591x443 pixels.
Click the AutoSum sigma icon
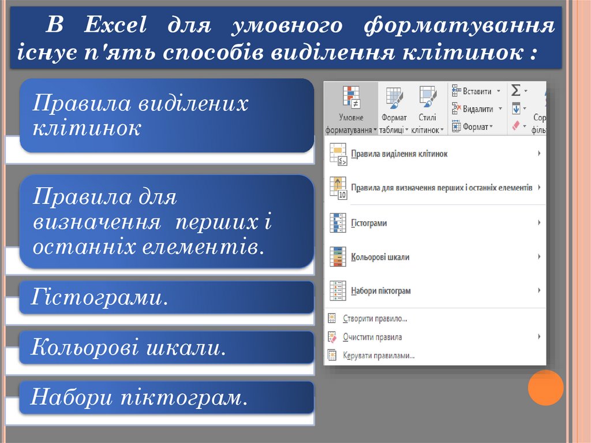click(x=515, y=91)
